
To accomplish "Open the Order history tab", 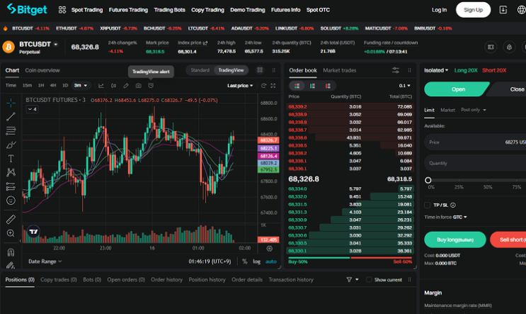I will [167, 279].
